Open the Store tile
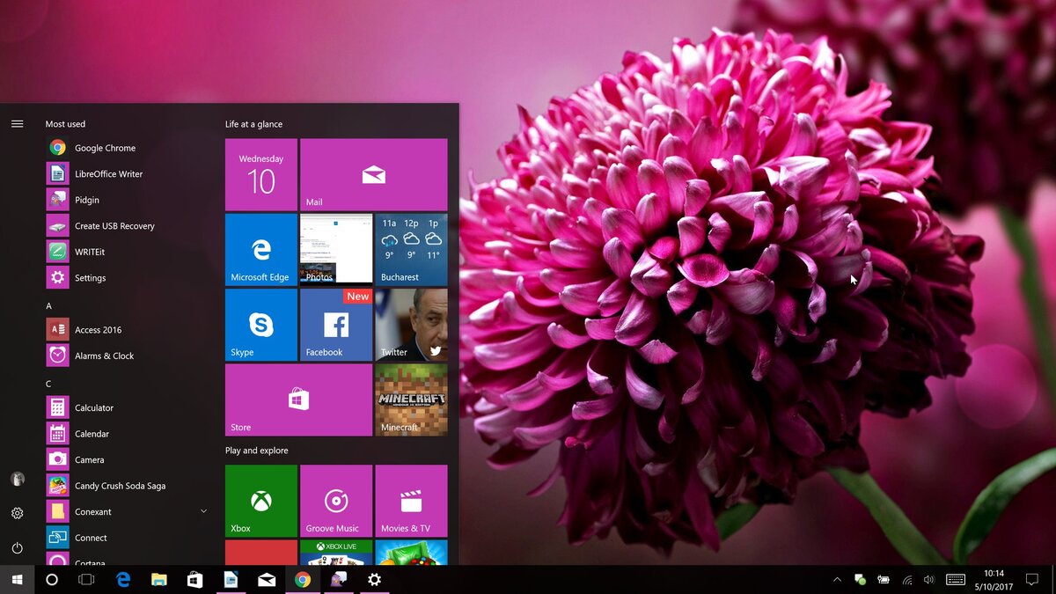This screenshot has width=1056, height=594. [299, 400]
